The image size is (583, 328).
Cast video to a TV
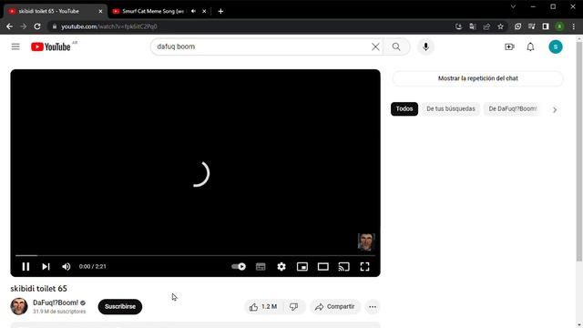tap(344, 267)
